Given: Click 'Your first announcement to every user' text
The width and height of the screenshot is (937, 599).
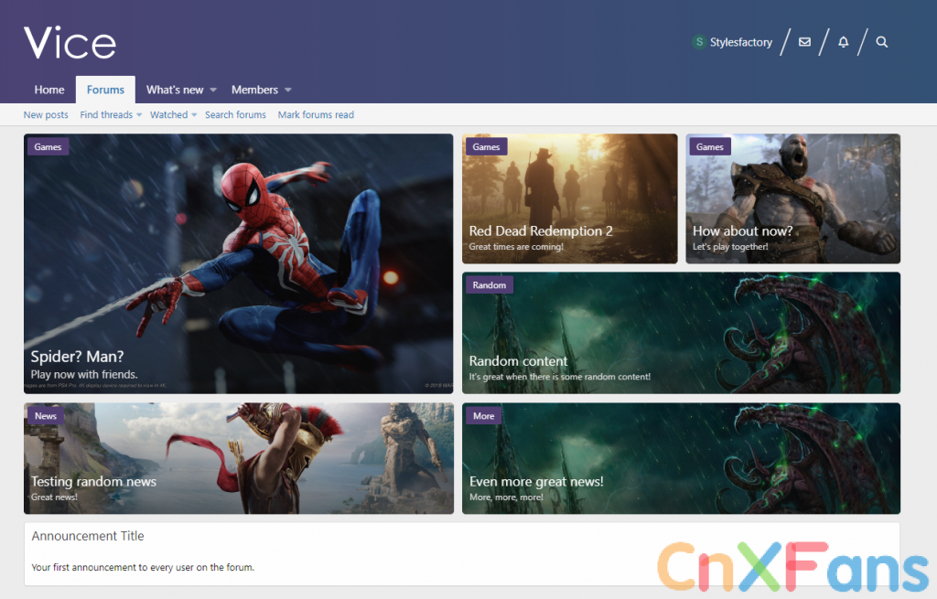Looking at the screenshot, I should pos(143,567).
